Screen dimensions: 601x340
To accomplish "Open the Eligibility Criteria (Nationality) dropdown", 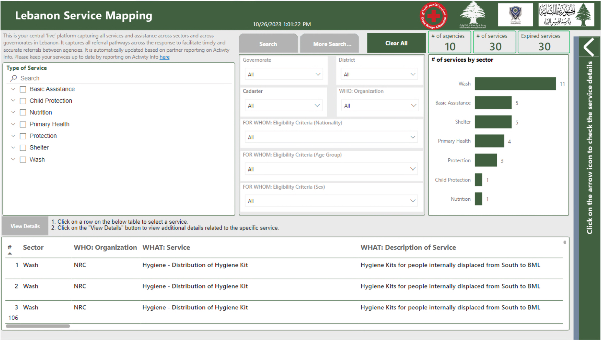I will coord(332,137).
